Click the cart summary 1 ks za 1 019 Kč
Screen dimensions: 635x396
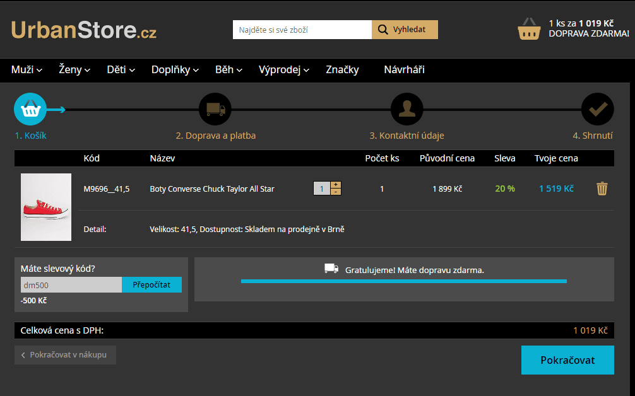pos(581,23)
